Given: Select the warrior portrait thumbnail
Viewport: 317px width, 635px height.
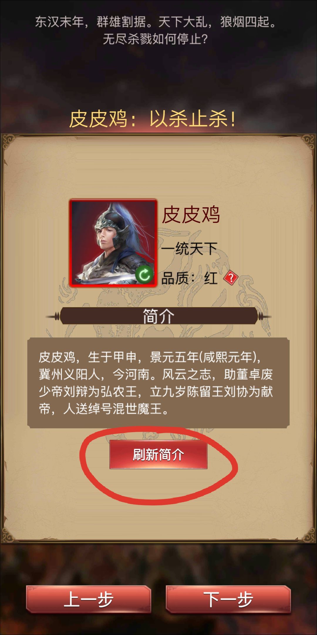Looking at the screenshot, I should [x=113, y=243].
